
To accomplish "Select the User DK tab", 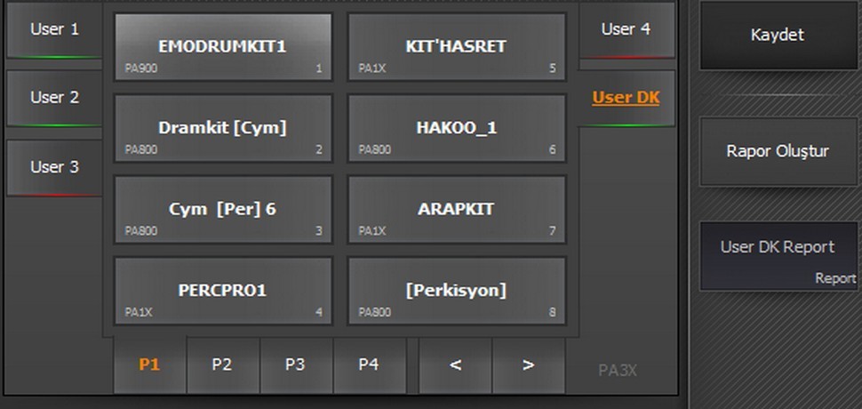I will click(626, 98).
